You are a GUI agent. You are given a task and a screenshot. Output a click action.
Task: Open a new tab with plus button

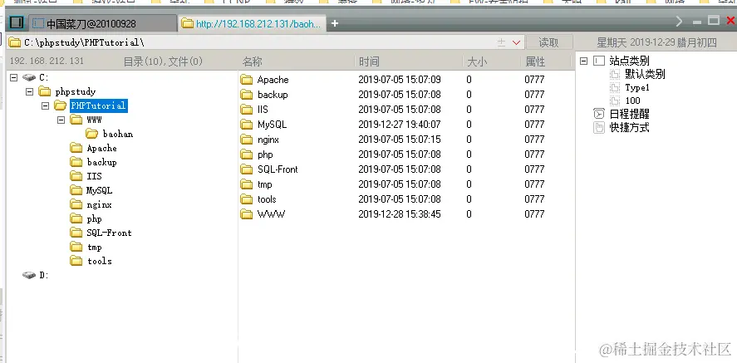click(334, 23)
